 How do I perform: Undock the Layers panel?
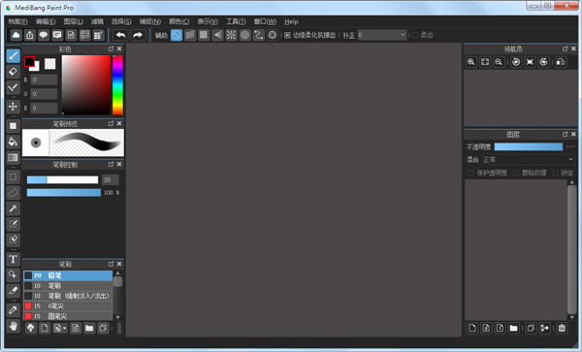[566, 134]
